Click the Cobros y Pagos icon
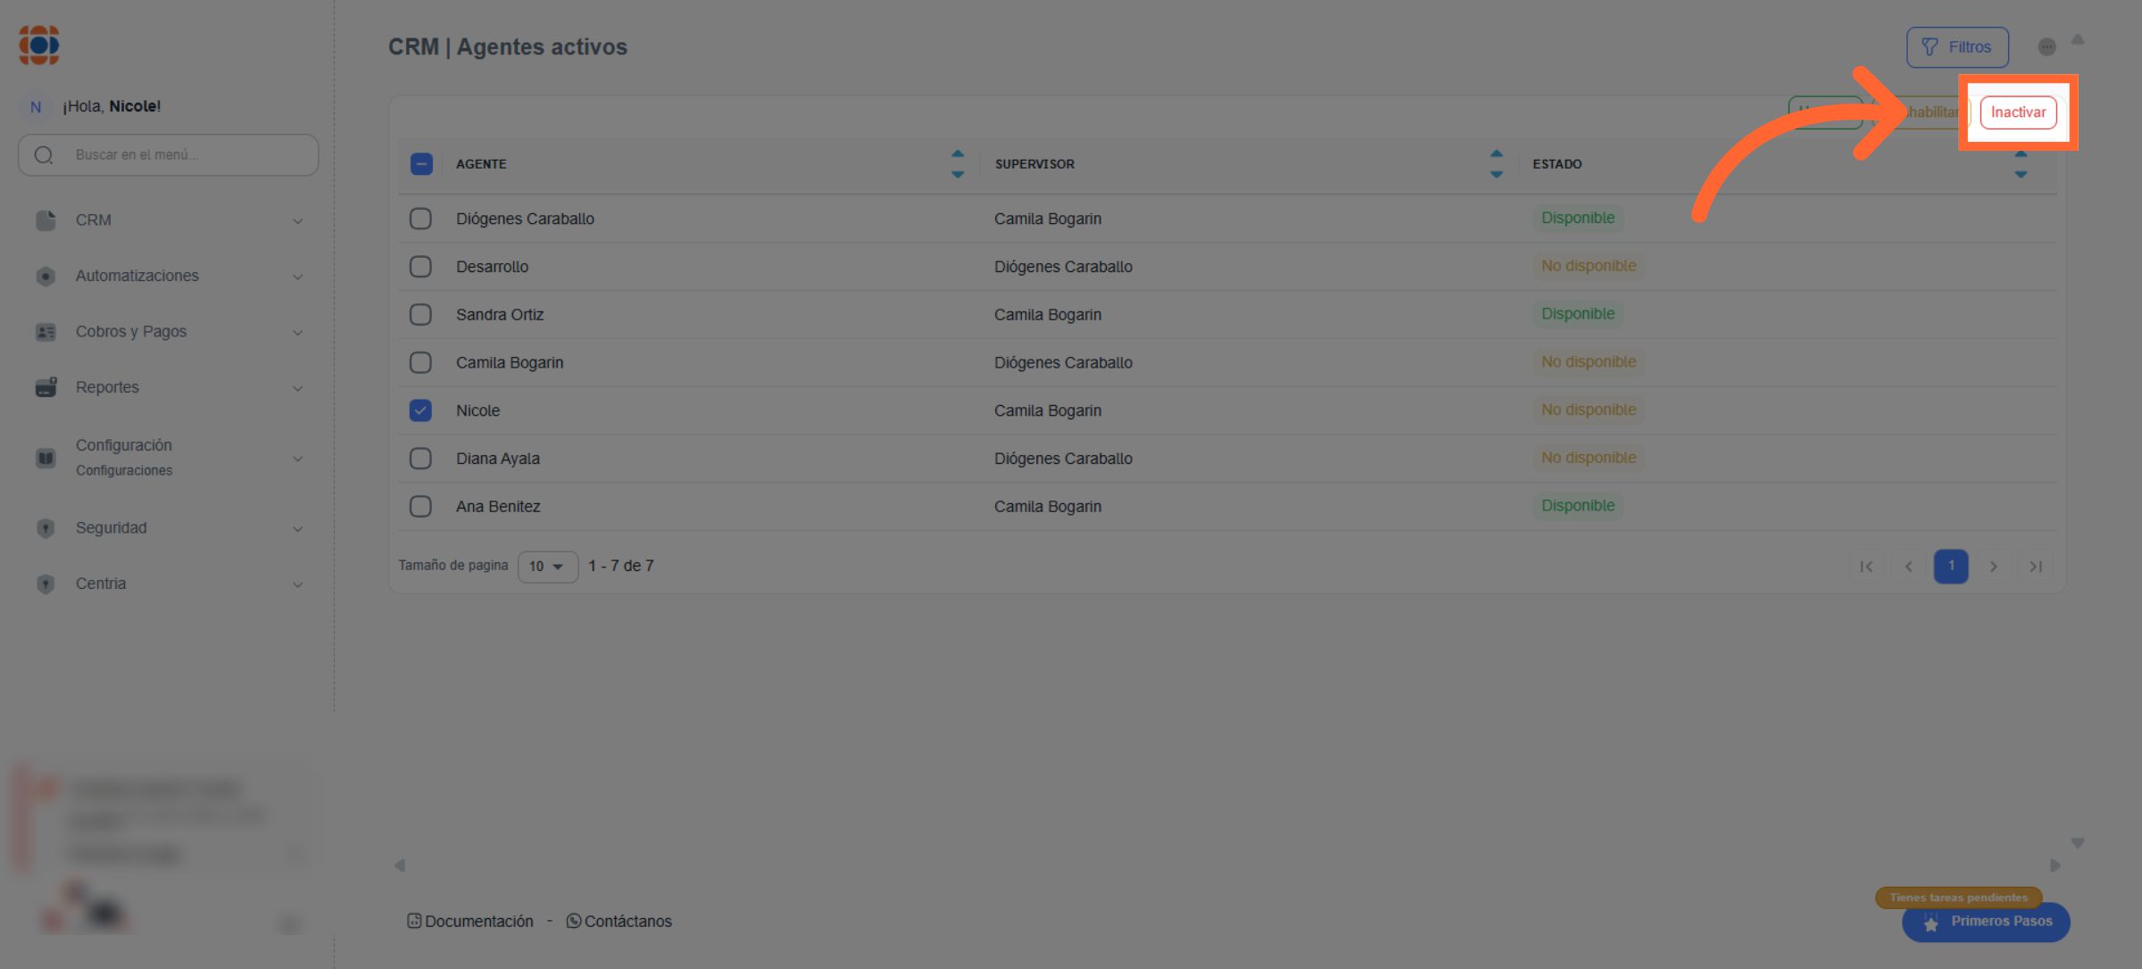This screenshot has width=2142, height=969. coord(46,332)
